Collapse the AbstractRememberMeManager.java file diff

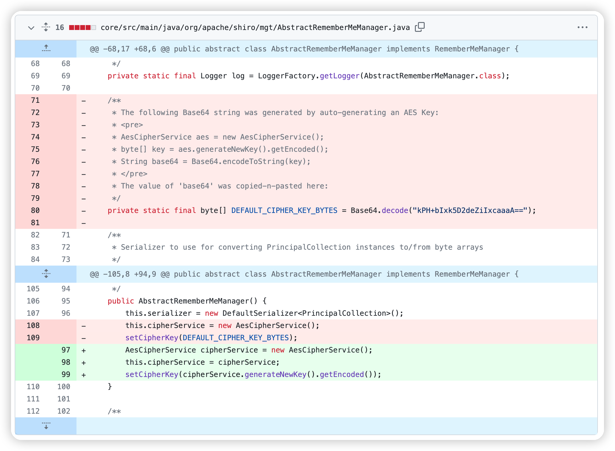tap(31, 28)
